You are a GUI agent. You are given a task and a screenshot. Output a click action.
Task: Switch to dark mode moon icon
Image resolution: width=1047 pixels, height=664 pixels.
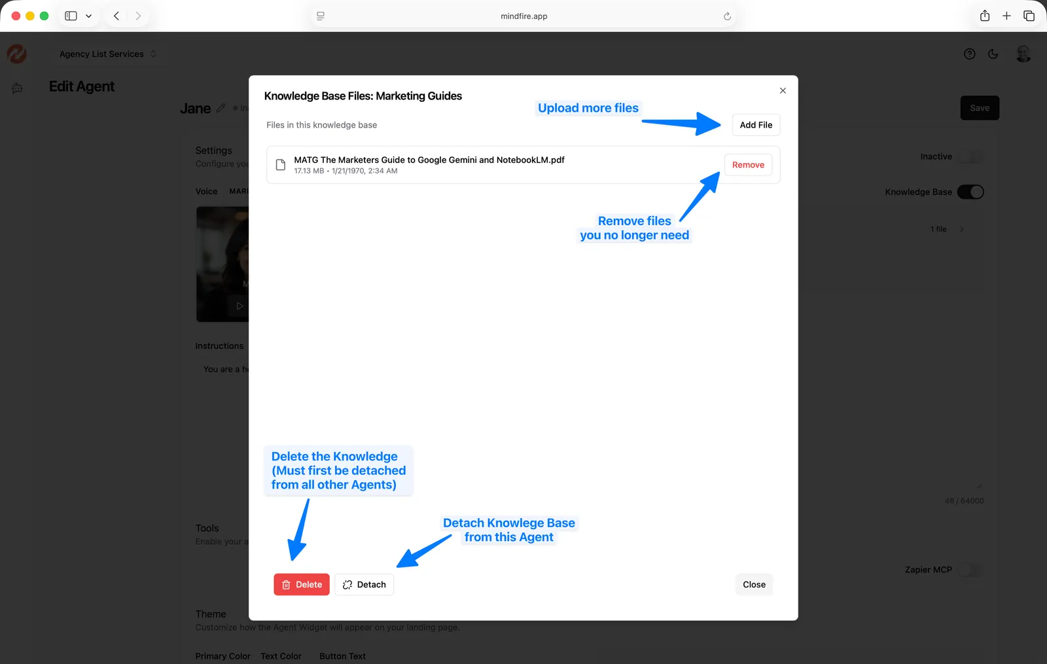[993, 54]
